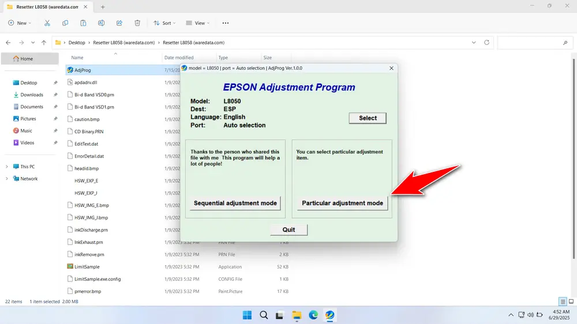Expand Network tree node
This screenshot has width=577, height=324.
(x=6, y=179)
